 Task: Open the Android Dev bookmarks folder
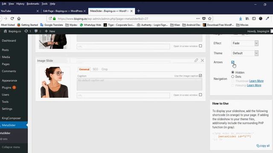(192, 25)
